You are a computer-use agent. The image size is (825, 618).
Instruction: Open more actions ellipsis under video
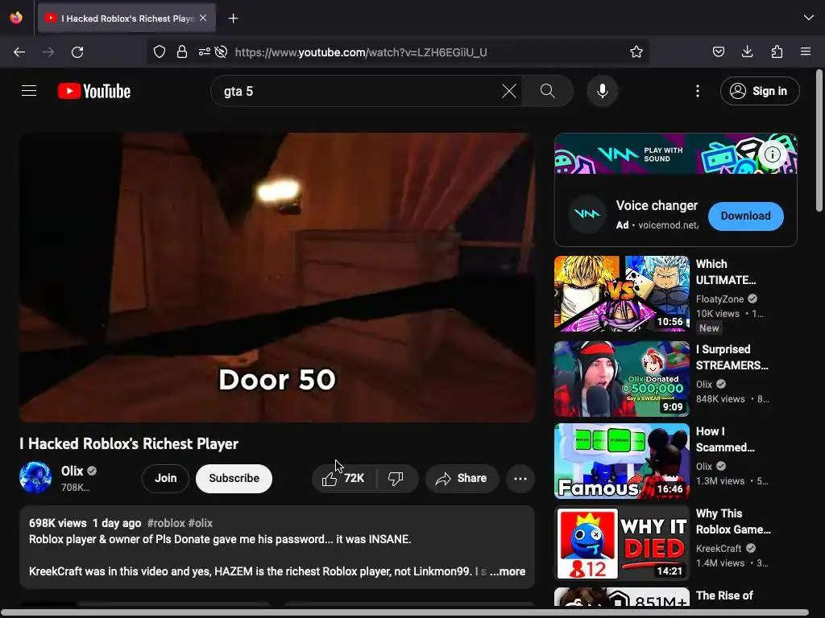[x=520, y=478]
